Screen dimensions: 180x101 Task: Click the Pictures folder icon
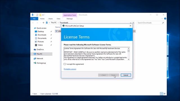click(36, 42)
